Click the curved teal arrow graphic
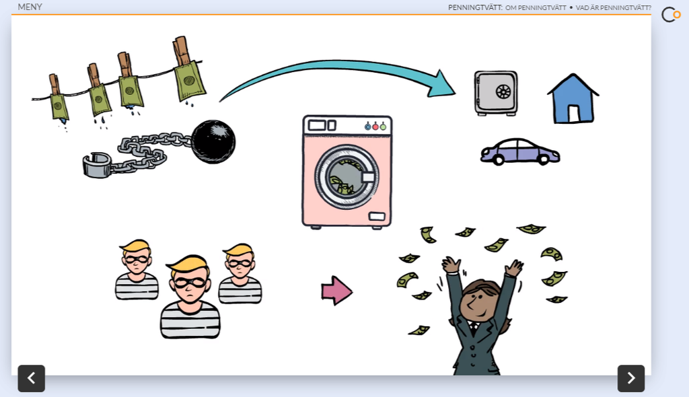 pyautogui.click(x=338, y=79)
